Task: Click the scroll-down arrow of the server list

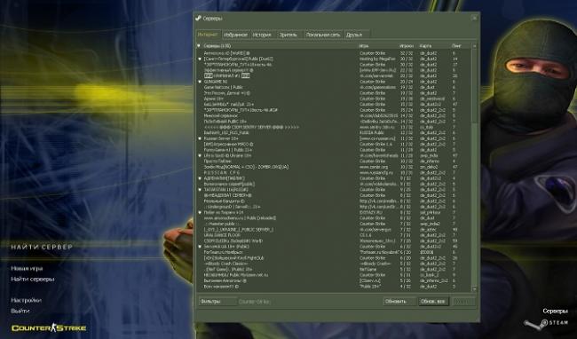Action: click(474, 289)
